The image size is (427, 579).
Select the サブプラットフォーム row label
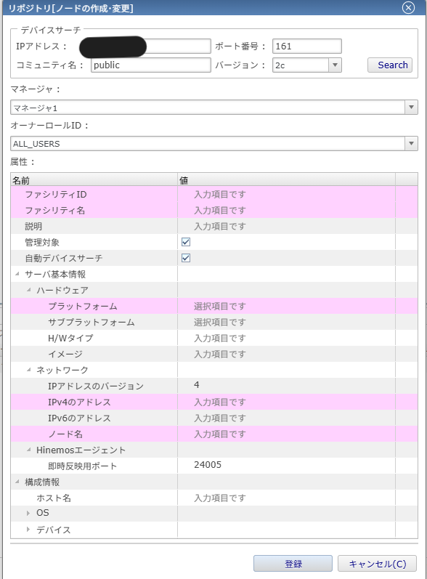(x=91, y=322)
